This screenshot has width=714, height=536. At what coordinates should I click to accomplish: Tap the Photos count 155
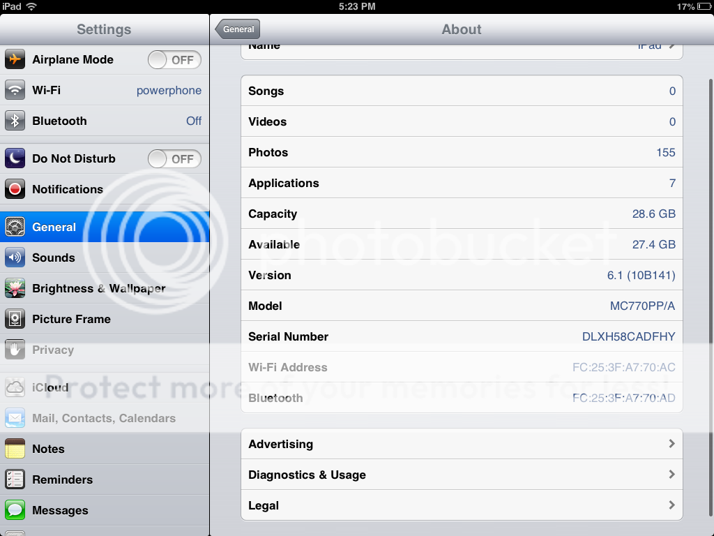coord(666,152)
